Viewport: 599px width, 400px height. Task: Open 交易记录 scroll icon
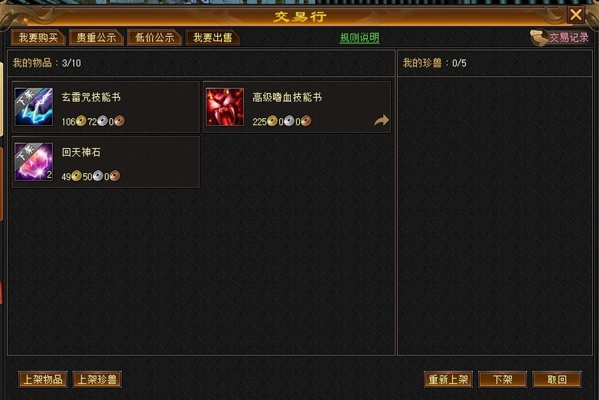(x=539, y=38)
